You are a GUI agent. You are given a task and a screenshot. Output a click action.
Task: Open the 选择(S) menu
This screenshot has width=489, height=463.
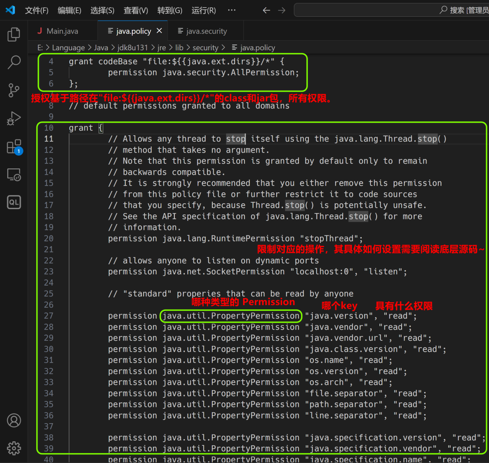(x=102, y=10)
